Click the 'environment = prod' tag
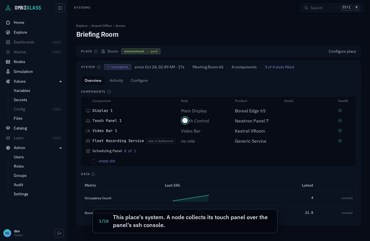This screenshot has width=370, height=241. pos(141,51)
